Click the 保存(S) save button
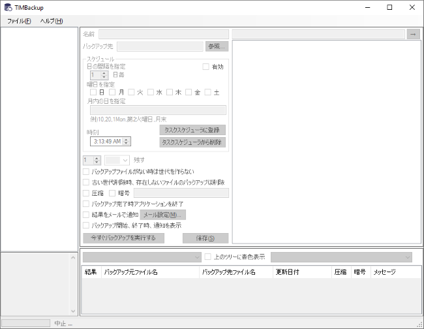 205,238
